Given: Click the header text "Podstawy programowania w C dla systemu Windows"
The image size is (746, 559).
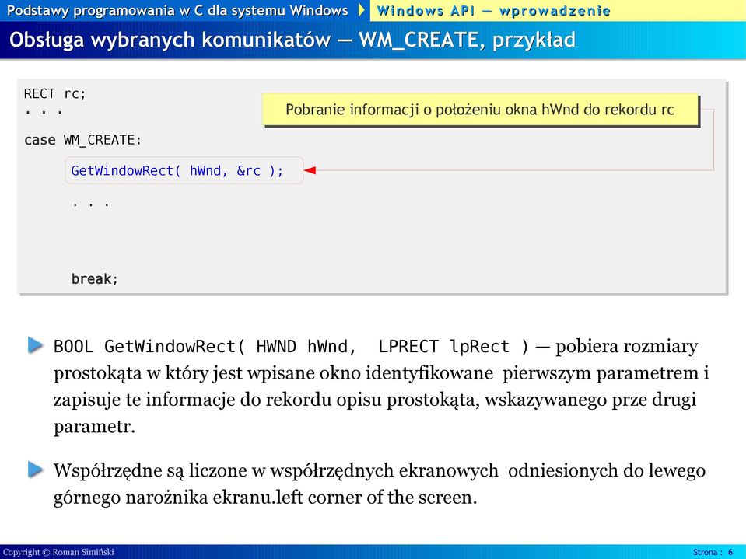Looking at the screenshot, I should click(x=177, y=10).
